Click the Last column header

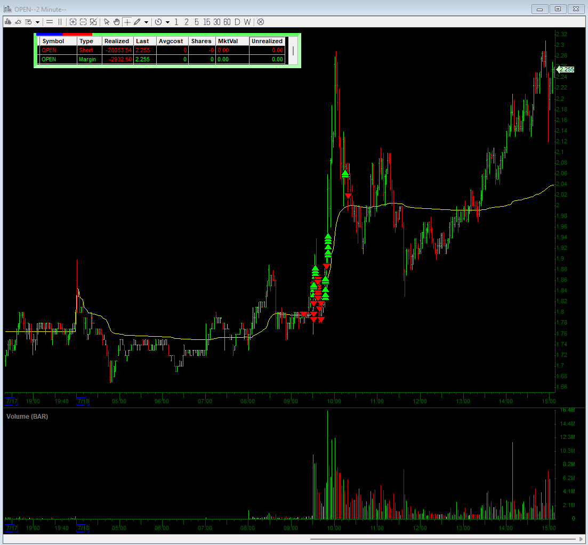pos(145,41)
